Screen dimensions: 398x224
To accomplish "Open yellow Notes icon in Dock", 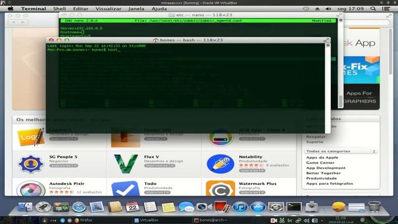I will click(168, 207).
